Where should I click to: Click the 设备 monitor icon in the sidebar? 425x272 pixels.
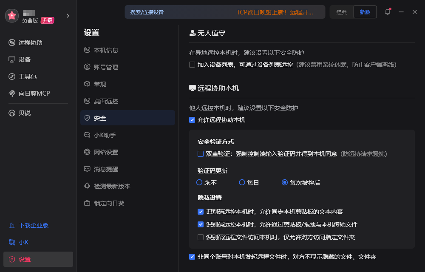[x=11, y=59]
